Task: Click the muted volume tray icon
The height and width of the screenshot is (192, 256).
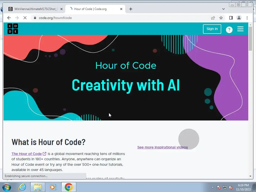Action: click(x=231, y=187)
